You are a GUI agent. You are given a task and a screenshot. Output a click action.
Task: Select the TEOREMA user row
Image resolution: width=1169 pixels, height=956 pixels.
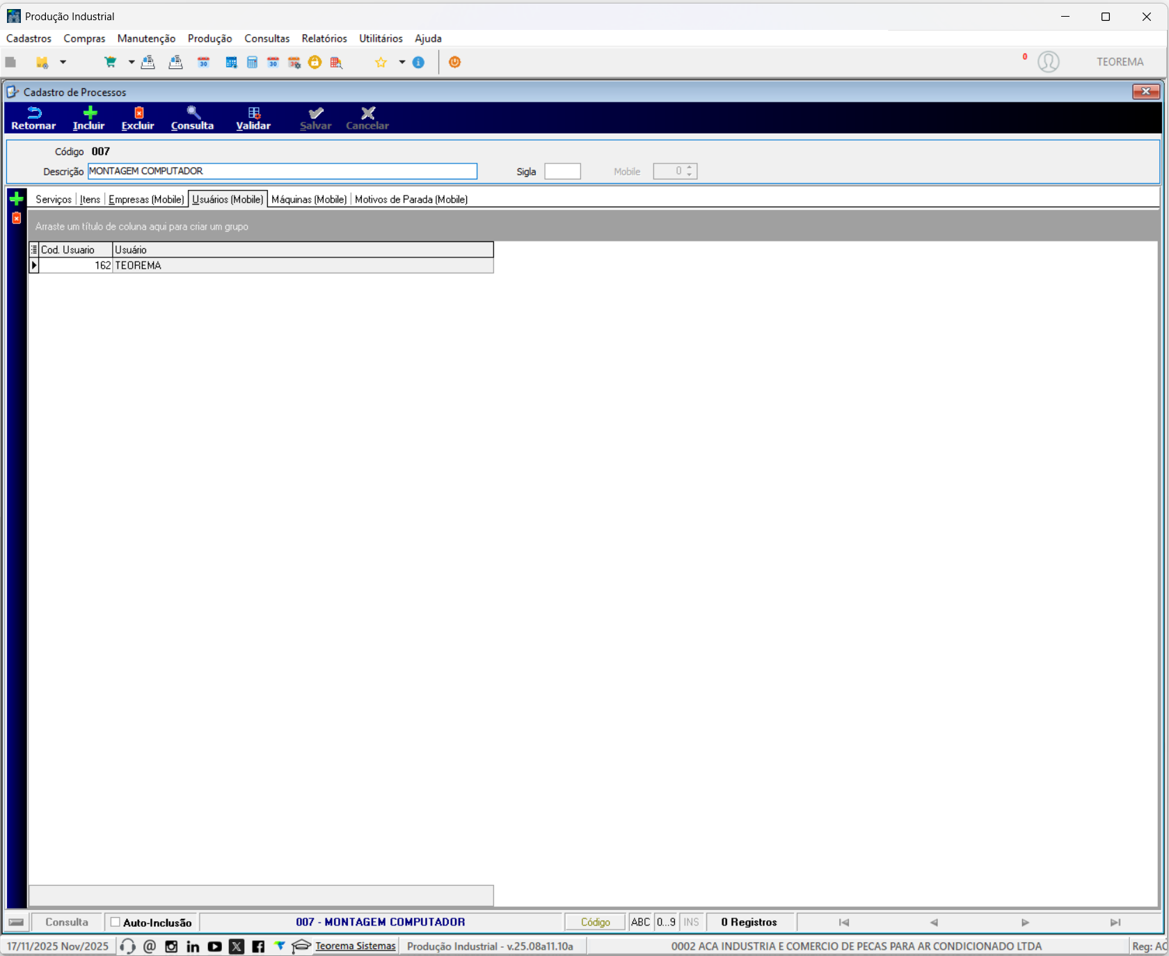tap(262, 266)
